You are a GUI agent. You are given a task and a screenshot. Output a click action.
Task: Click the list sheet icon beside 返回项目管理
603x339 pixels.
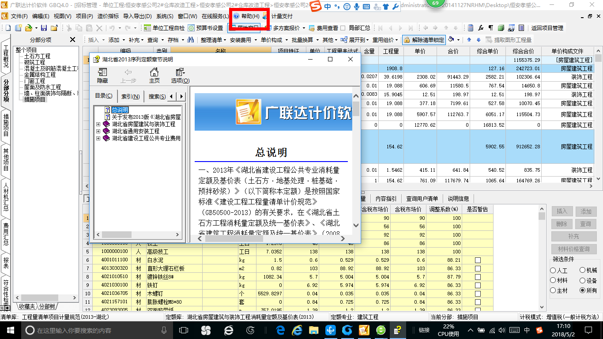coord(521,28)
